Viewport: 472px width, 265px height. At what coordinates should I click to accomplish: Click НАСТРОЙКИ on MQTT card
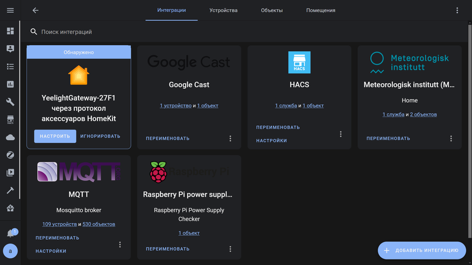(x=51, y=251)
